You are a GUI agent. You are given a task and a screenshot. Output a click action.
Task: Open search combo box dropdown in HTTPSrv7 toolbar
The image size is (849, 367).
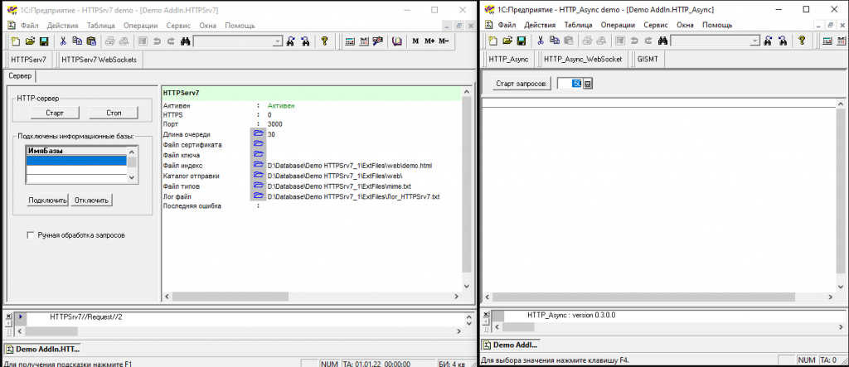(x=278, y=41)
